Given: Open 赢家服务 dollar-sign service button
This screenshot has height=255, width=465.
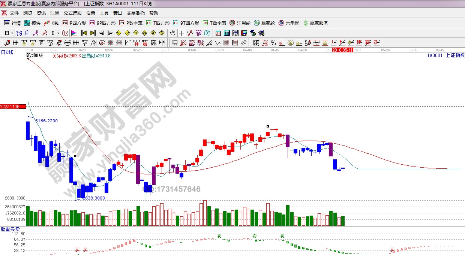Looking at the screenshot, I should 315,23.
